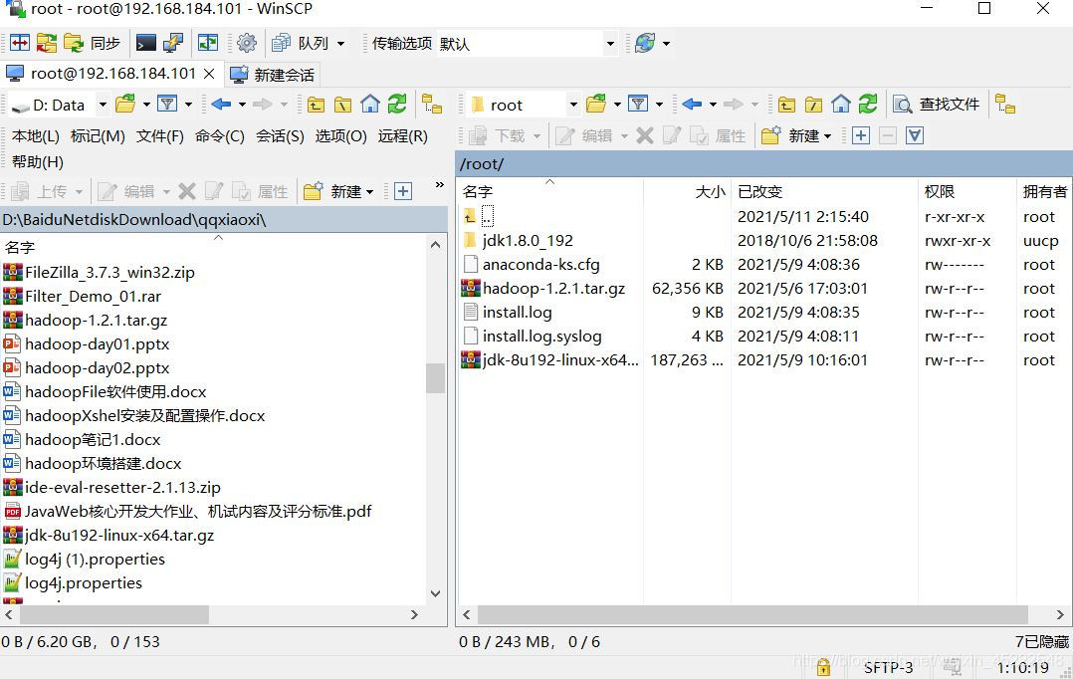
Task: Open the New Session (新建会话) tab
Action: (273, 75)
